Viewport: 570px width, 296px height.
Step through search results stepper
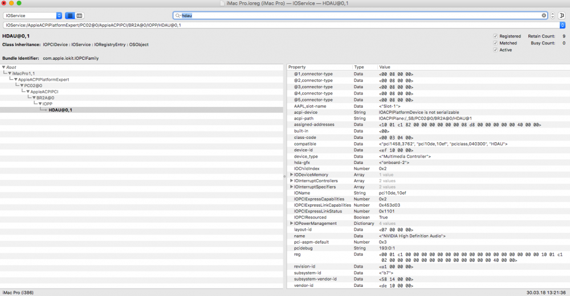point(552,15)
